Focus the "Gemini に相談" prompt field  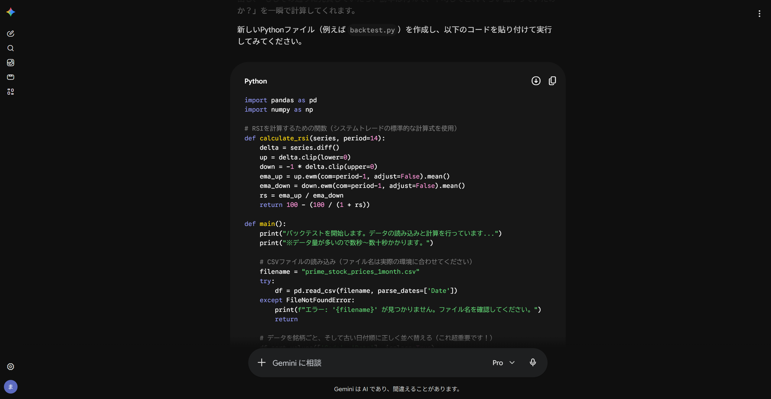click(x=378, y=363)
